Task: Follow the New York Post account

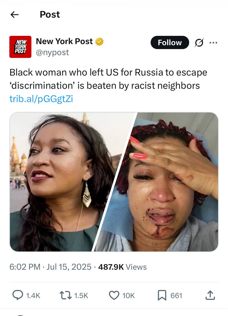Action: tap(170, 42)
